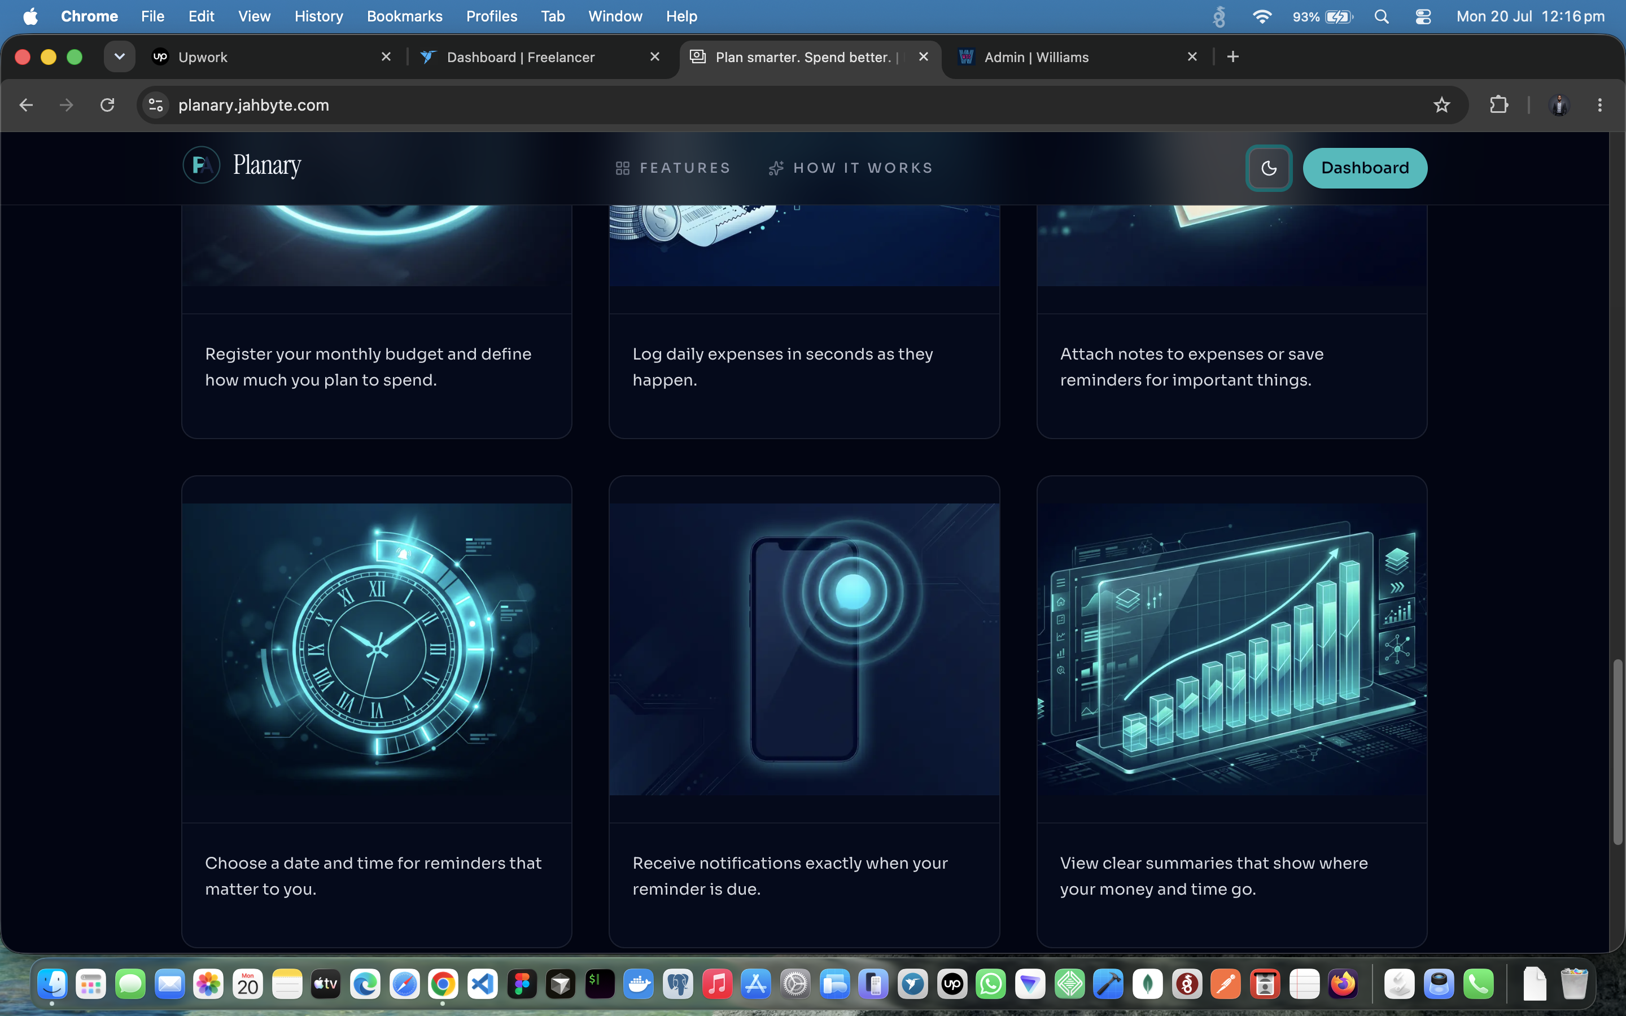Screen dimensions: 1626x1016
Task: Launch Visual Studio Code from the dock
Action: click(482, 984)
